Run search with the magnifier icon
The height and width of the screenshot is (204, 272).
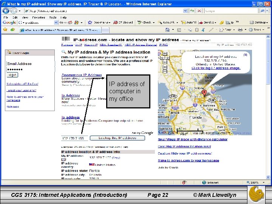(x=262, y=11)
